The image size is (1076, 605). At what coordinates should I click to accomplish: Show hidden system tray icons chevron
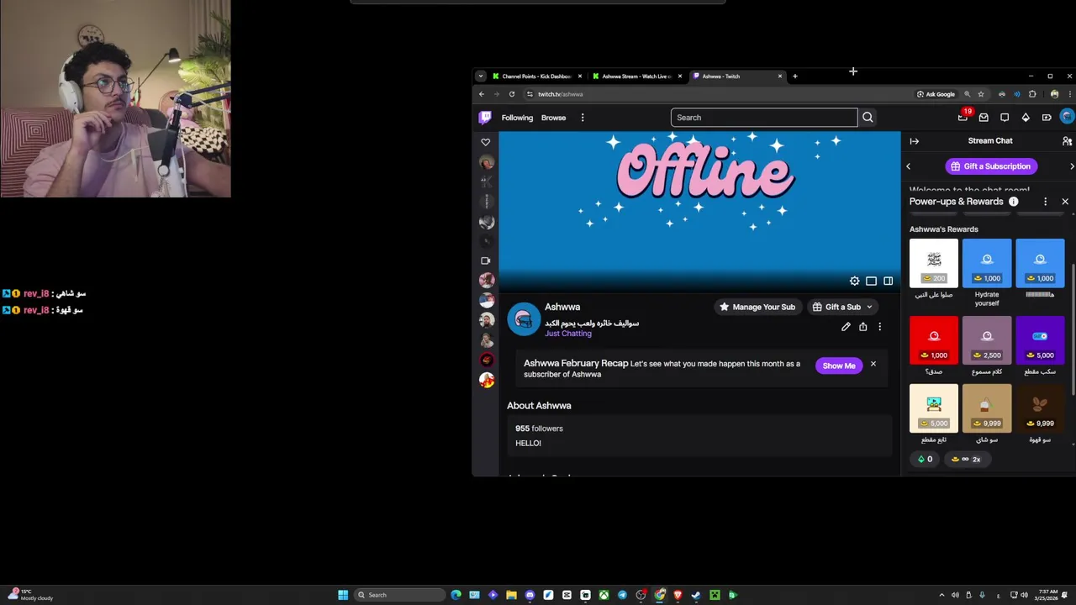(x=941, y=595)
